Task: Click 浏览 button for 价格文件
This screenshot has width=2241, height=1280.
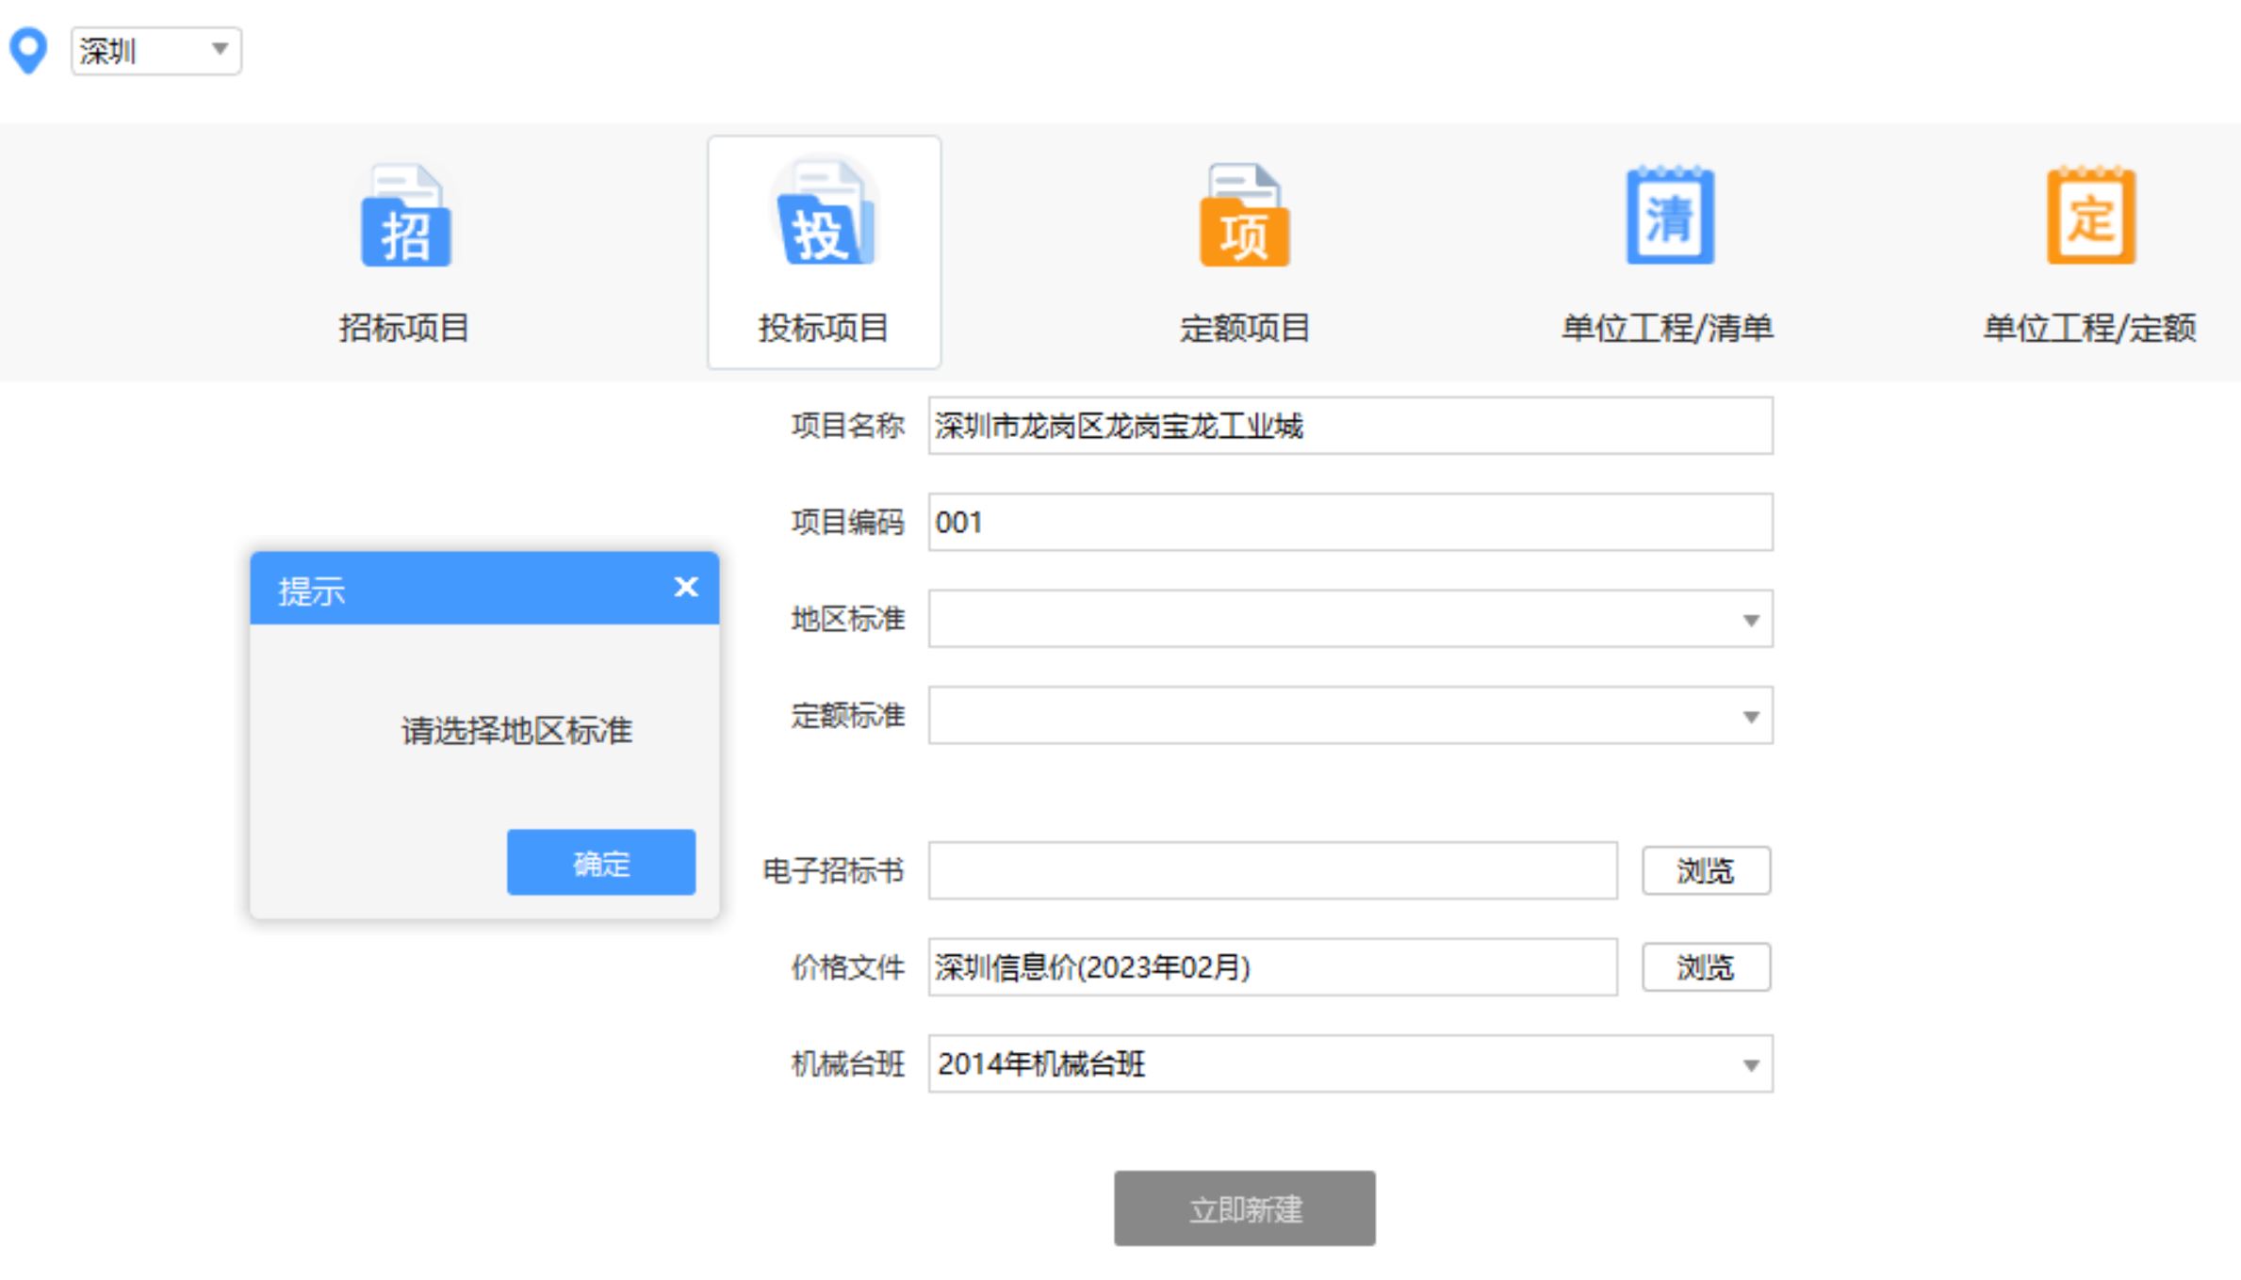Action: pyautogui.click(x=1706, y=967)
